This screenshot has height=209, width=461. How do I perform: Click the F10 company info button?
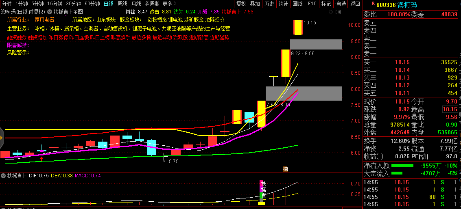(x=312, y=4)
